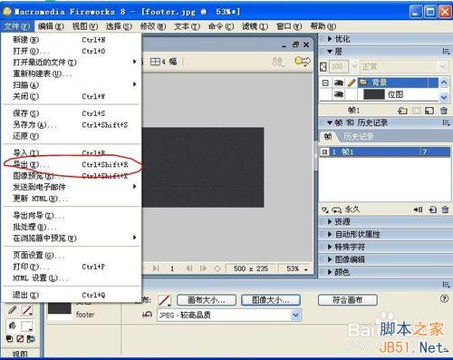Screen dimensions: 453x360
Task: Open the canvas color swatch in Properties
Action: pyautogui.click(x=164, y=300)
